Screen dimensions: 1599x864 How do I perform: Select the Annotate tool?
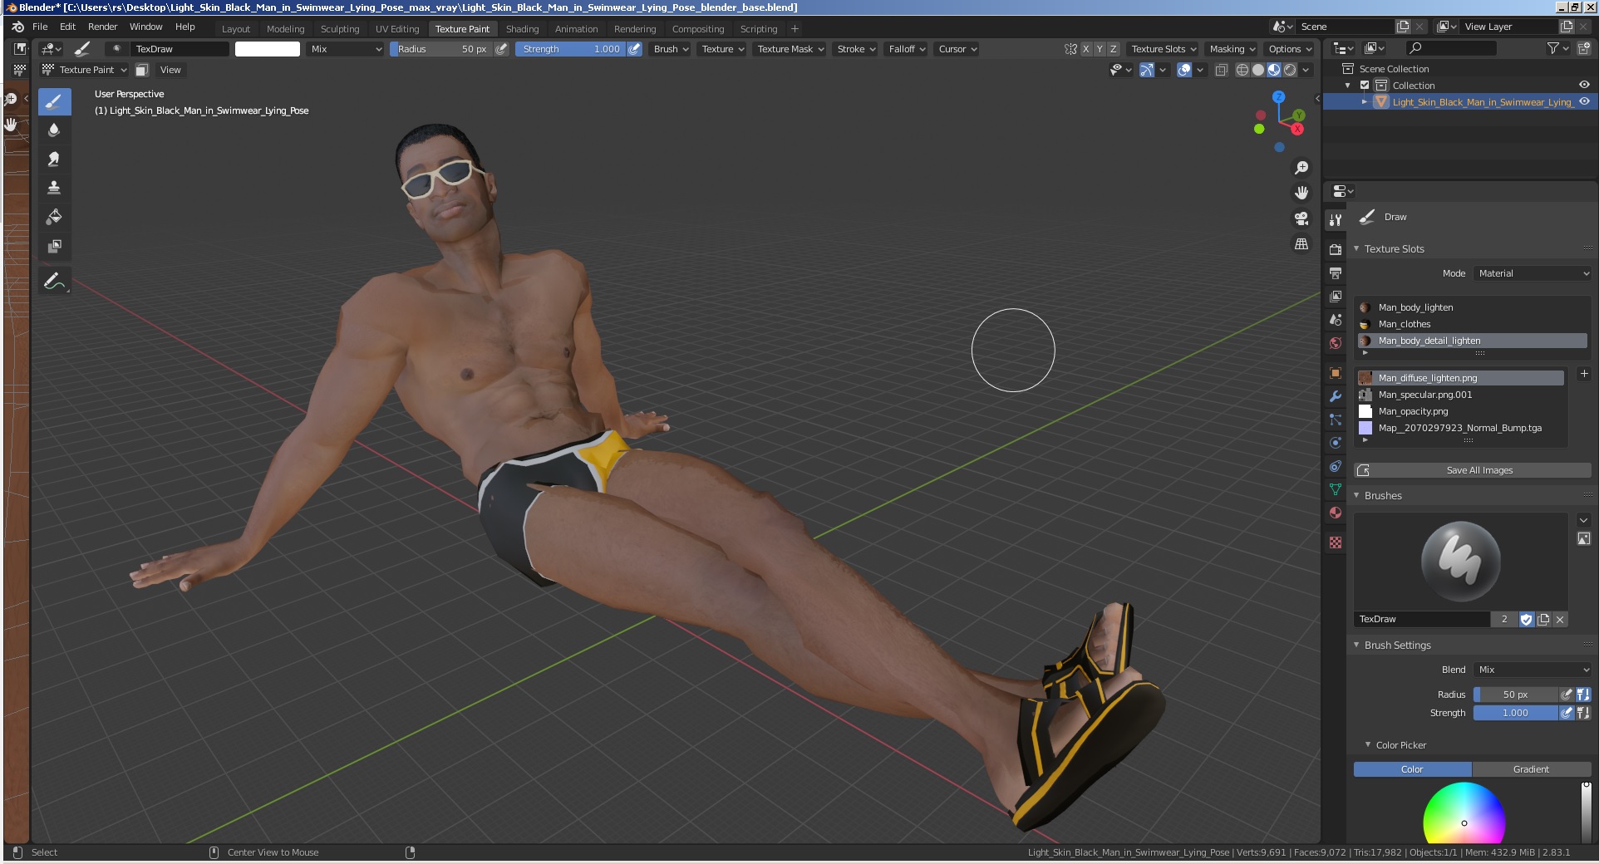click(x=54, y=282)
